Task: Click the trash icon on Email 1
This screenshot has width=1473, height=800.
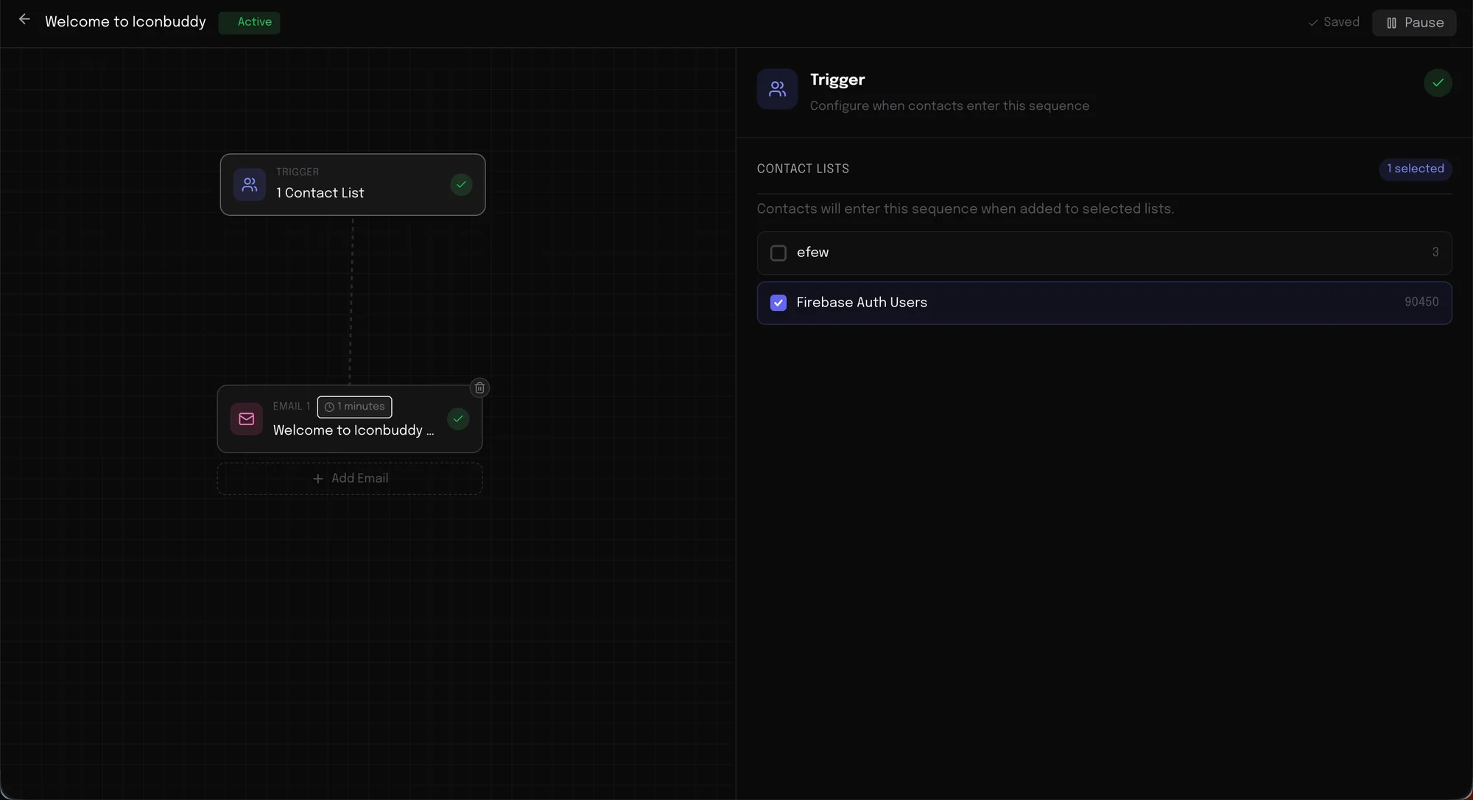Action: click(479, 388)
